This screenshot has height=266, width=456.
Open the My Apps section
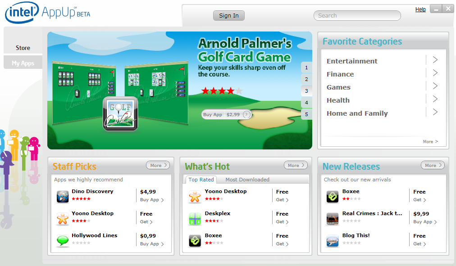tap(23, 63)
